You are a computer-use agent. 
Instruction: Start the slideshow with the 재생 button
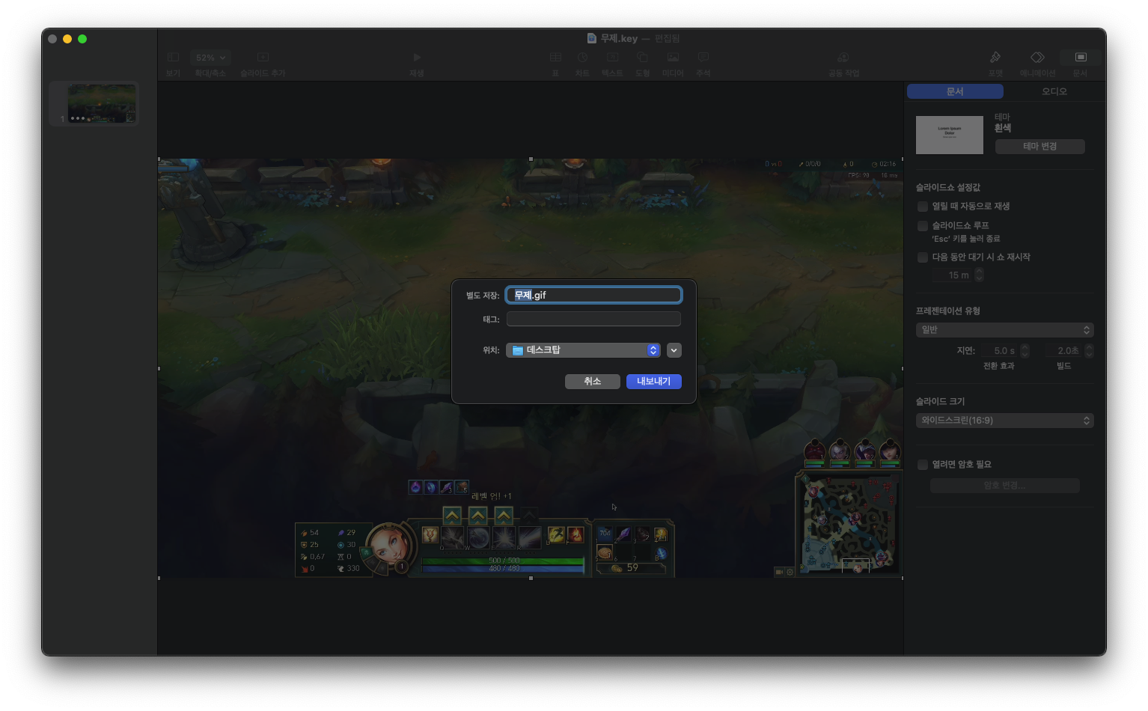click(417, 58)
